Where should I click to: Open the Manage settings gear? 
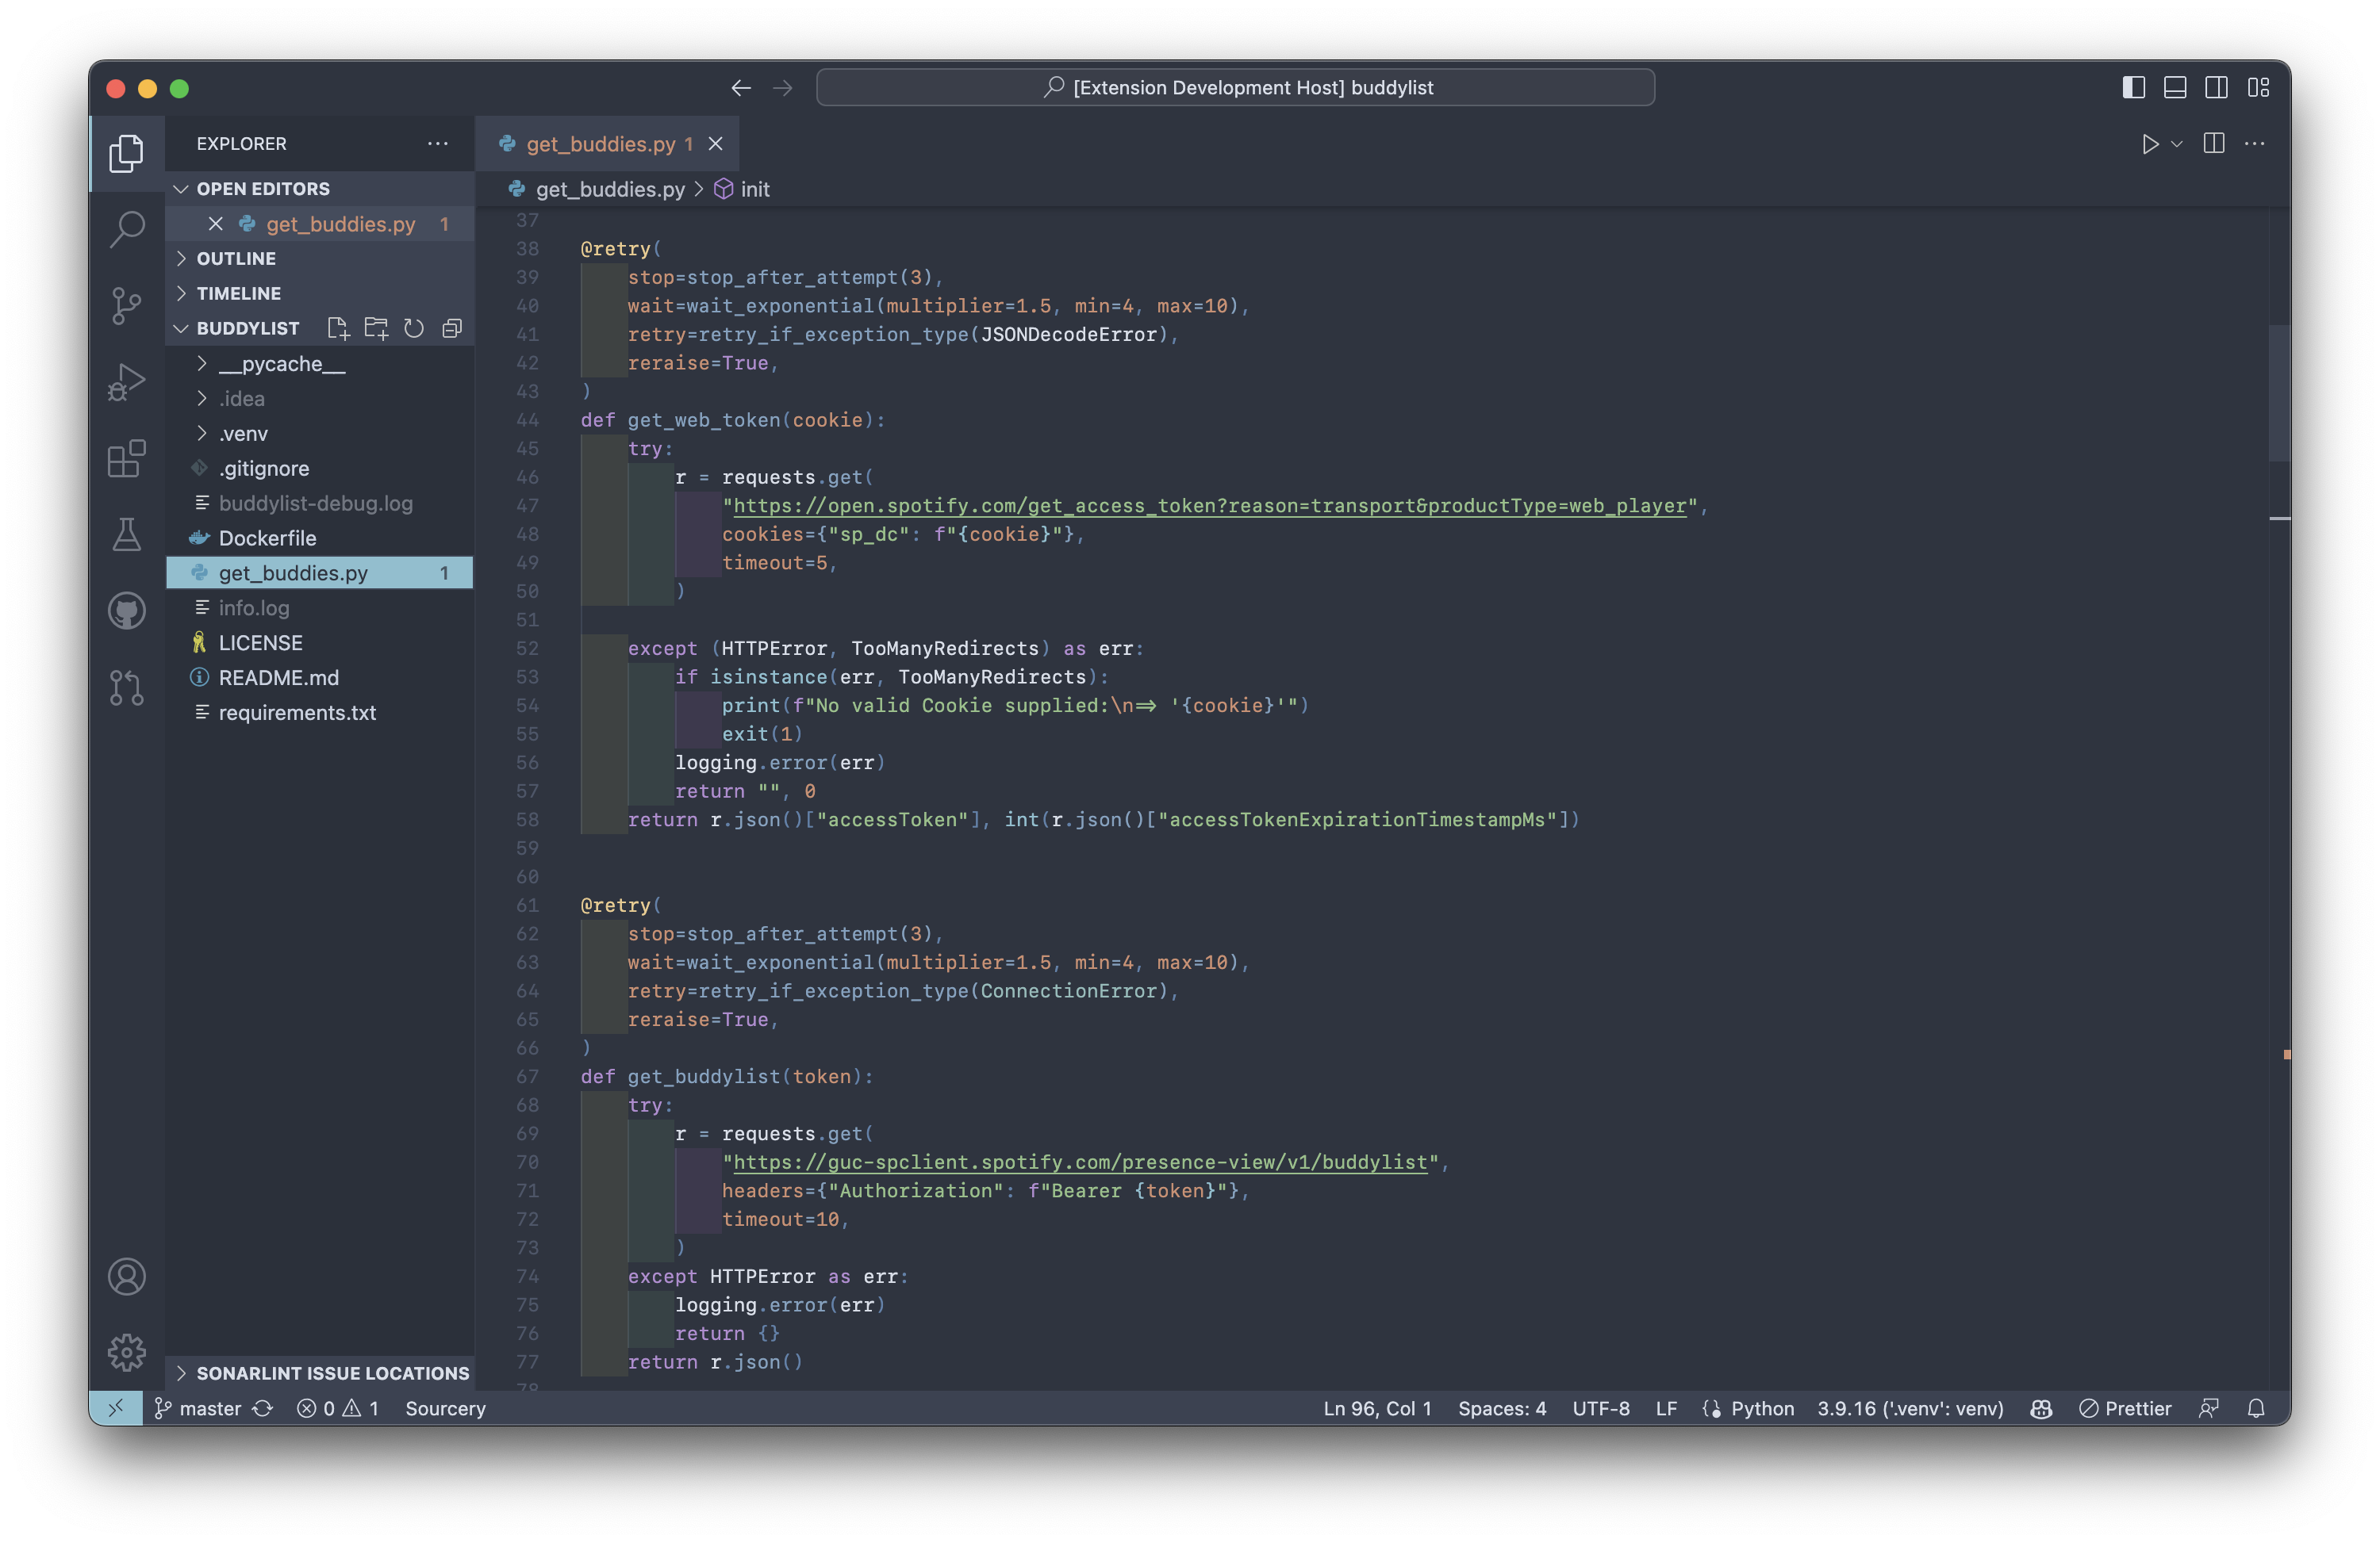tap(126, 1353)
